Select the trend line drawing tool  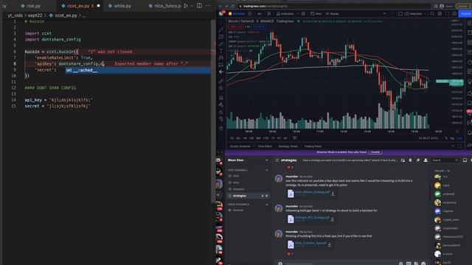tap(221, 29)
